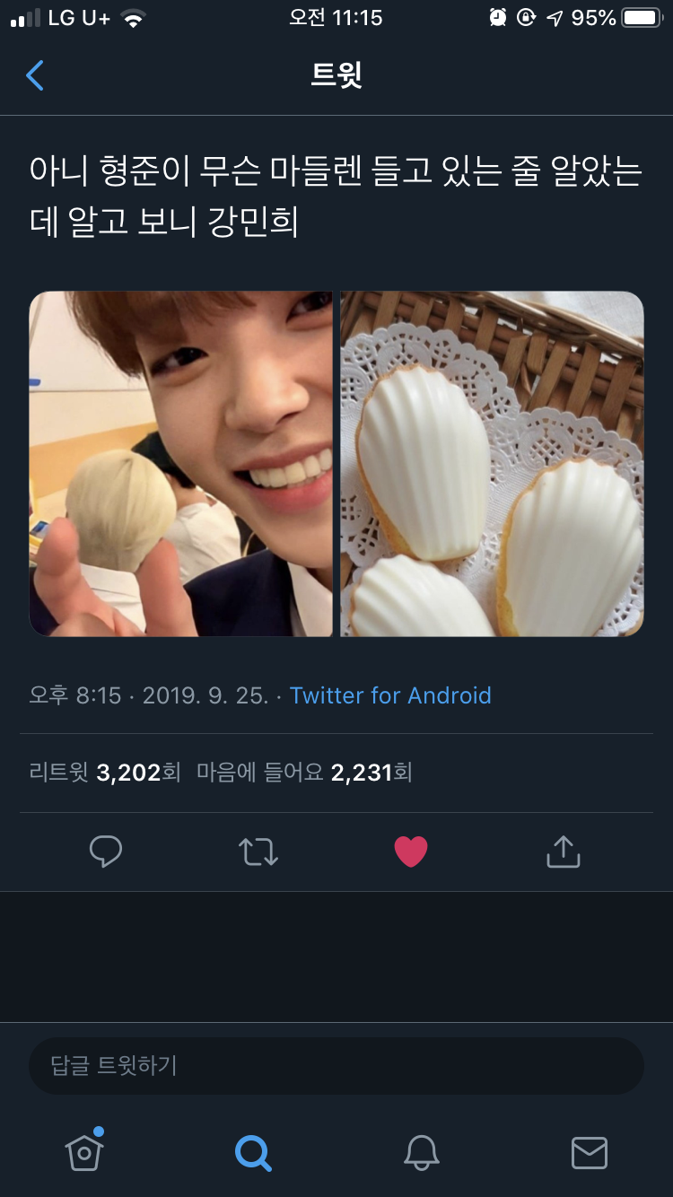Switch to the Home tab
Screen dimensions: 673x1197
pos(84,1151)
